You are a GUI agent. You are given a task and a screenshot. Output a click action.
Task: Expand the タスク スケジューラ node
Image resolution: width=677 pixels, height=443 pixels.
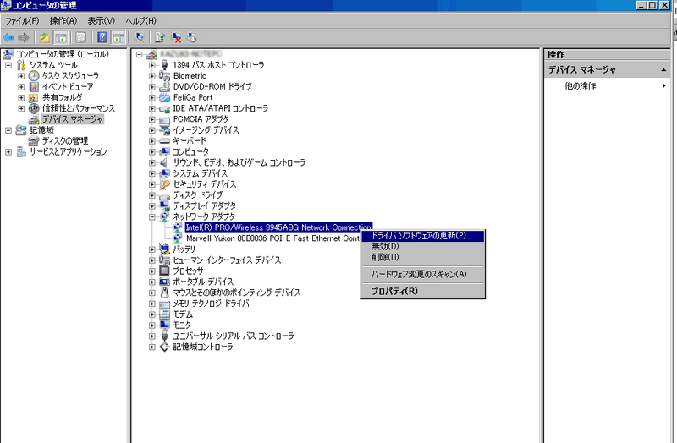(x=21, y=76)
